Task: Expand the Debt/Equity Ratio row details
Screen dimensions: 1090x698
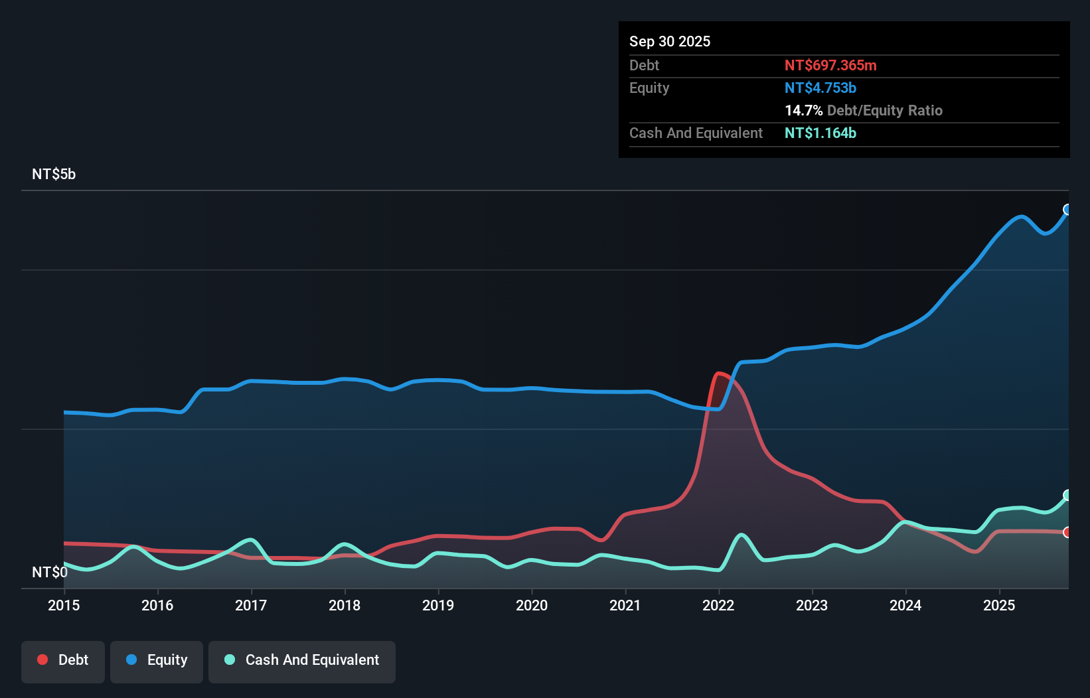Action: pyautogui.click(x=864, y=110)
